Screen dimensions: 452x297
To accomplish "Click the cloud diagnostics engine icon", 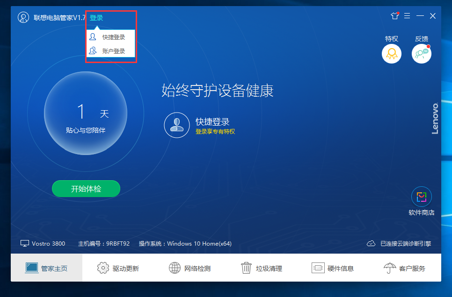I will pos(371,243).
